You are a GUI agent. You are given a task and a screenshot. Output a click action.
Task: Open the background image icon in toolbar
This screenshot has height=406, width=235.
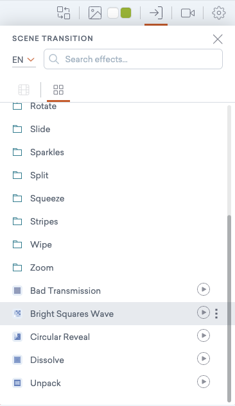(x=95, y=13)
